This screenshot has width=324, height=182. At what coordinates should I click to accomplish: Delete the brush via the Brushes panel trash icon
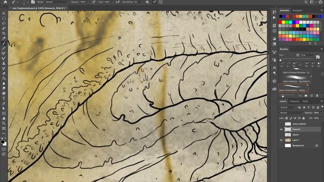pos(317,96)
